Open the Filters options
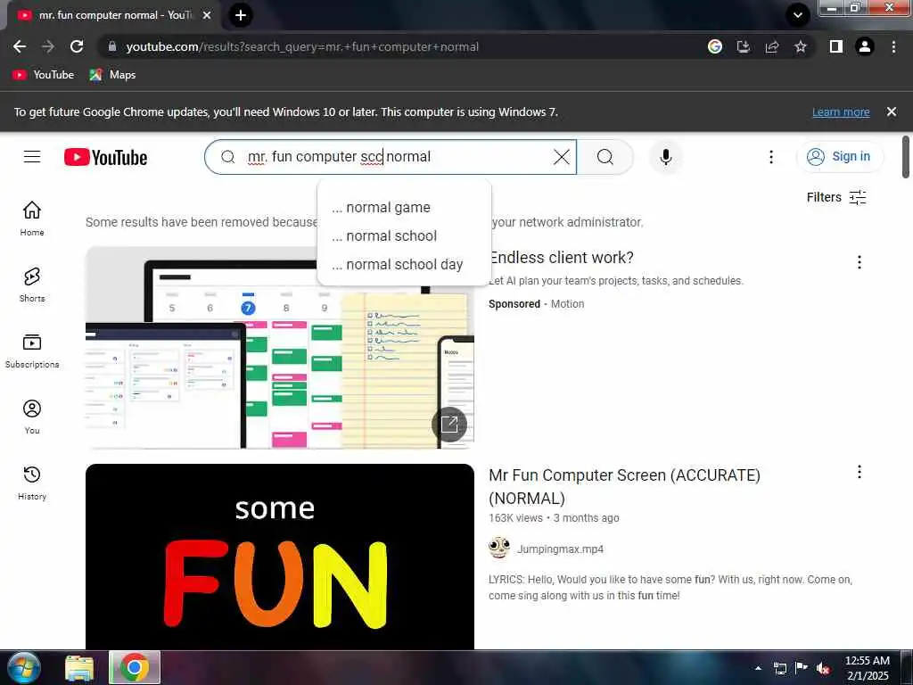 [836, 197]
